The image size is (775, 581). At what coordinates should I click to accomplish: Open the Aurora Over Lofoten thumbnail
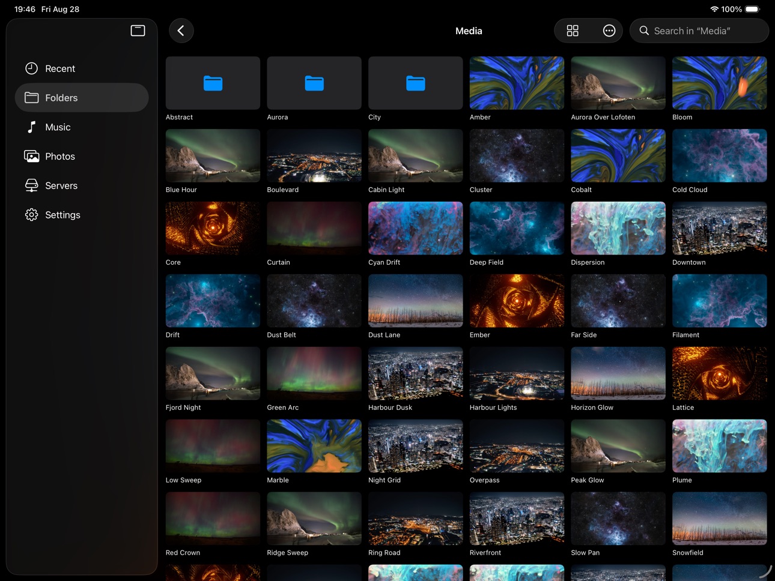click(618, 83)
